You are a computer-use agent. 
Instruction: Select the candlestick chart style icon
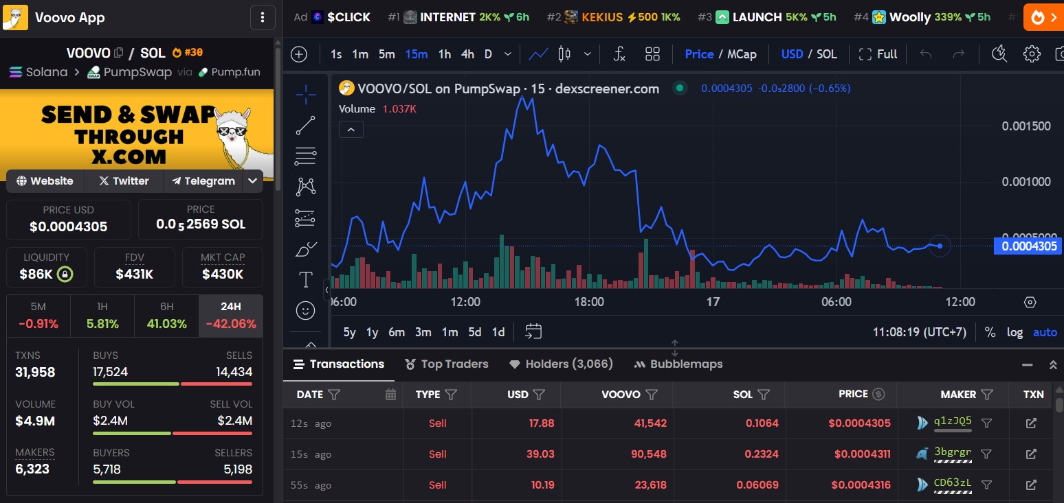click(x=564, y=54)
